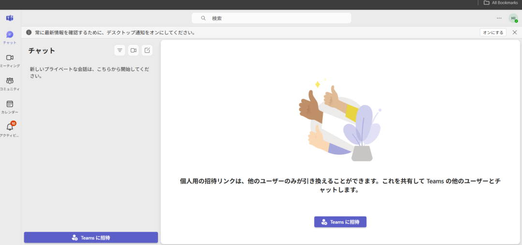
Task: Open the カレンダー sidebar section
Action: (x=10, y=107)
